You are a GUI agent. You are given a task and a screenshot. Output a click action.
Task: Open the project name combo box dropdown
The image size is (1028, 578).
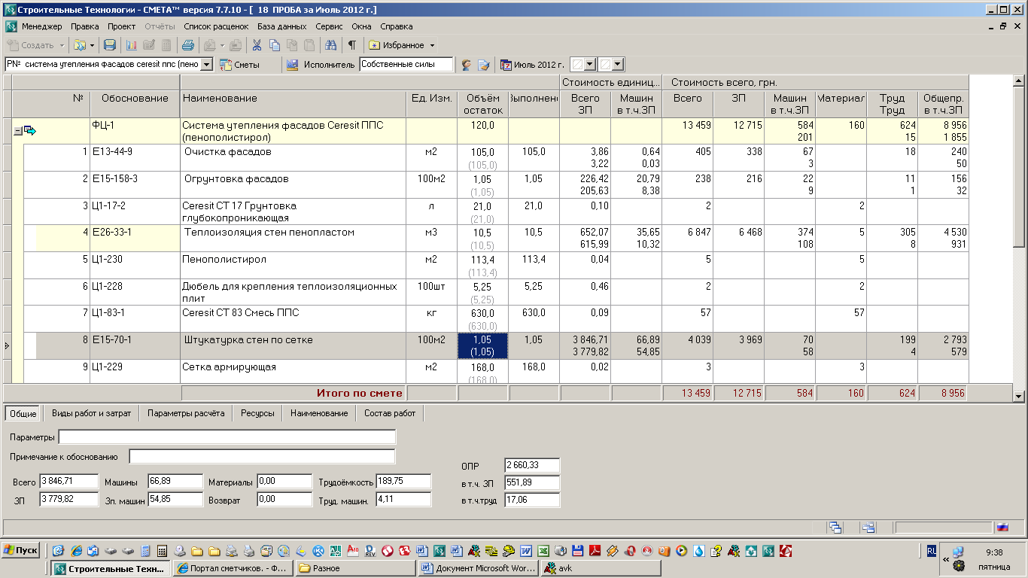[x=206, y=65]
